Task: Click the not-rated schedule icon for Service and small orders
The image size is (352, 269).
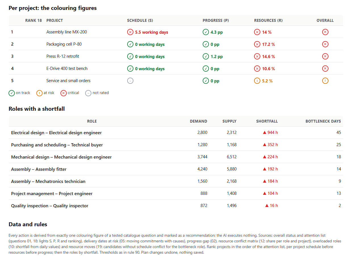Action: pos(130,81)
